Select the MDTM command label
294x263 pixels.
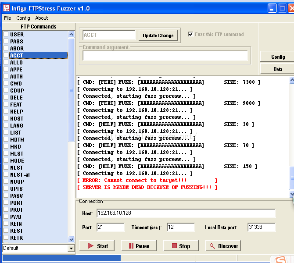[17, 139]
